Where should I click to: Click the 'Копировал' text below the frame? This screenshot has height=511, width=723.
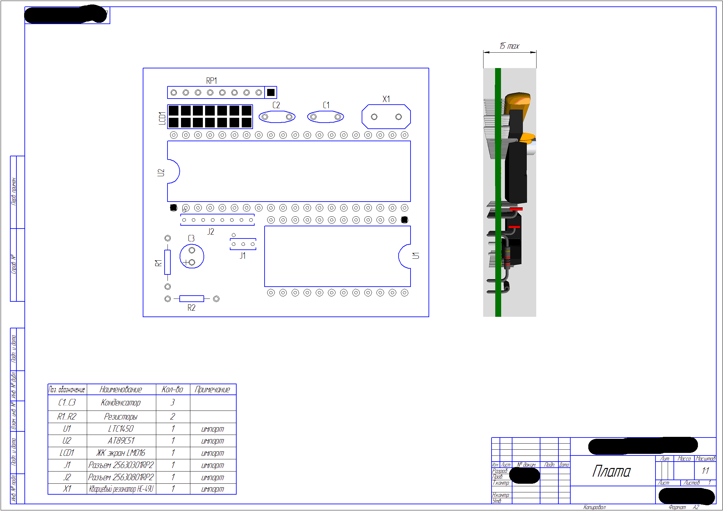pos(594,507)
